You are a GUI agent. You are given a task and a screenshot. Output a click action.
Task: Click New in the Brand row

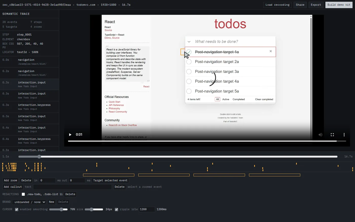[51, 202]
